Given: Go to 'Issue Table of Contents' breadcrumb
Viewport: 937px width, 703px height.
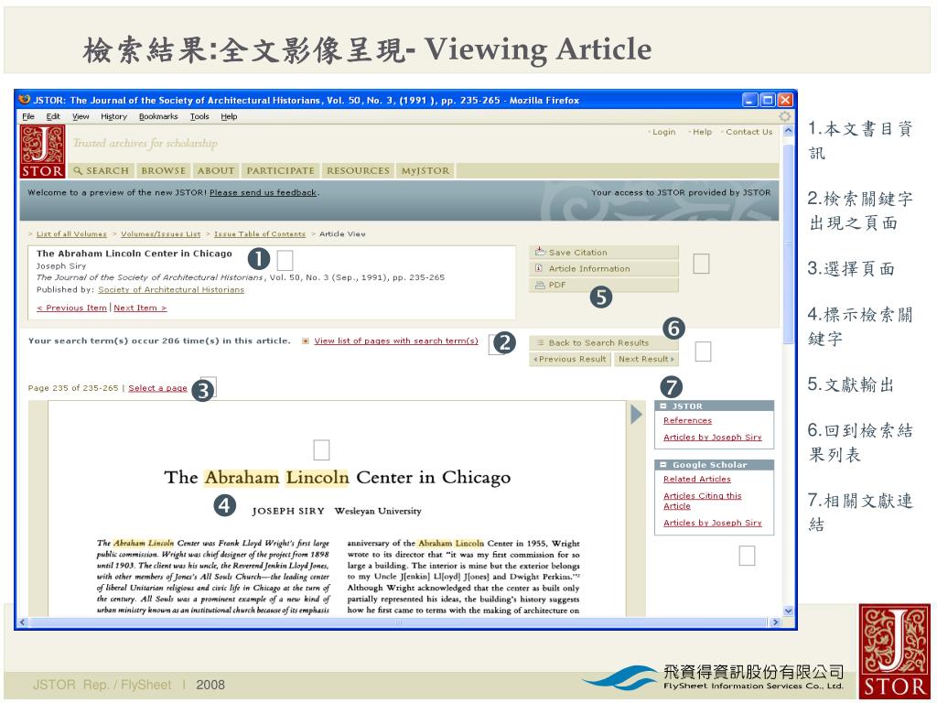Looking at the screenshot, I should [x=259, y=233].
